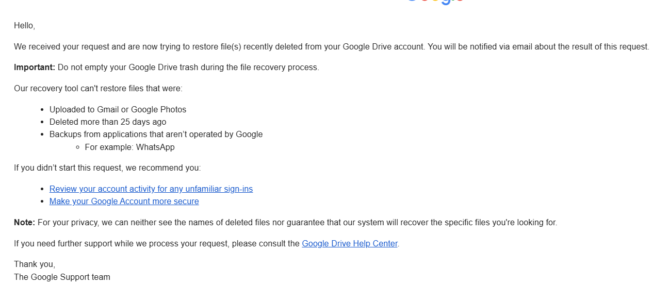Open the 'Review your account activity' link
The width and height of the screenshot is (669, 284).
pyautogui.click(x=151, y=189)
